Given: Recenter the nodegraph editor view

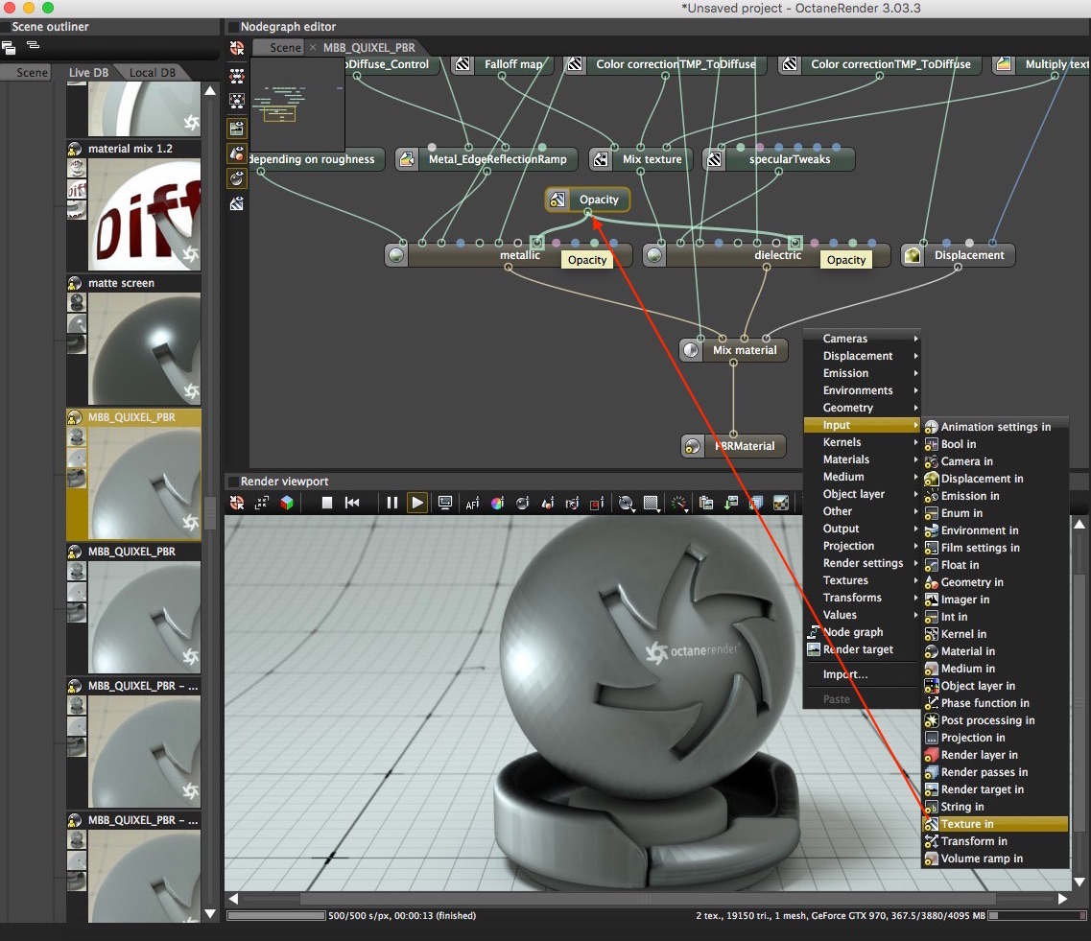Looking at the screenshot, I should 237,48.
